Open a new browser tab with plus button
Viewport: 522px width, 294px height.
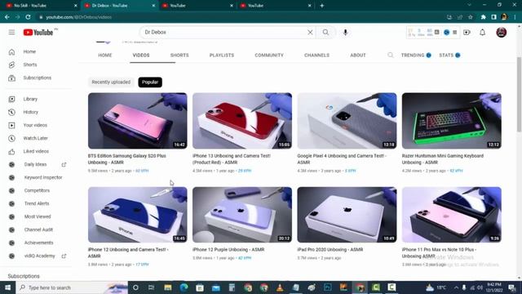pyautogui.click(x=321, y=6)
